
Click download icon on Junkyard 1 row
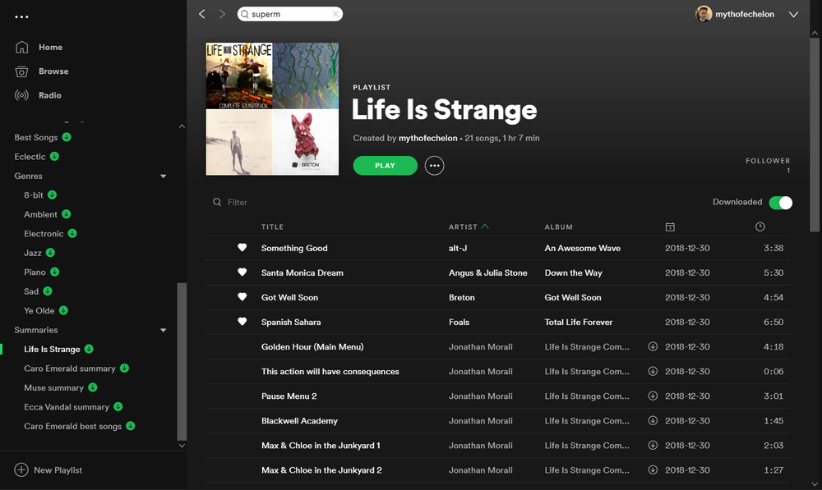click(653, 445)
